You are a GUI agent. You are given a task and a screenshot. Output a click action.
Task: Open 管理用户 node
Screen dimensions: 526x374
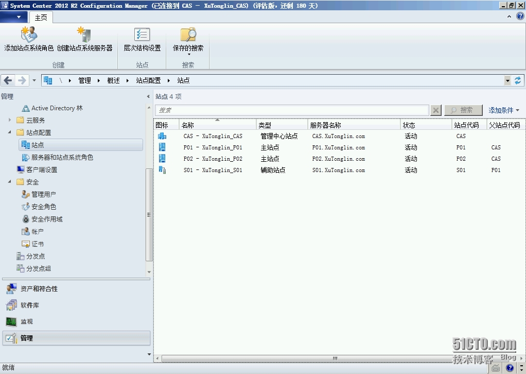click(x=39, y=194)
